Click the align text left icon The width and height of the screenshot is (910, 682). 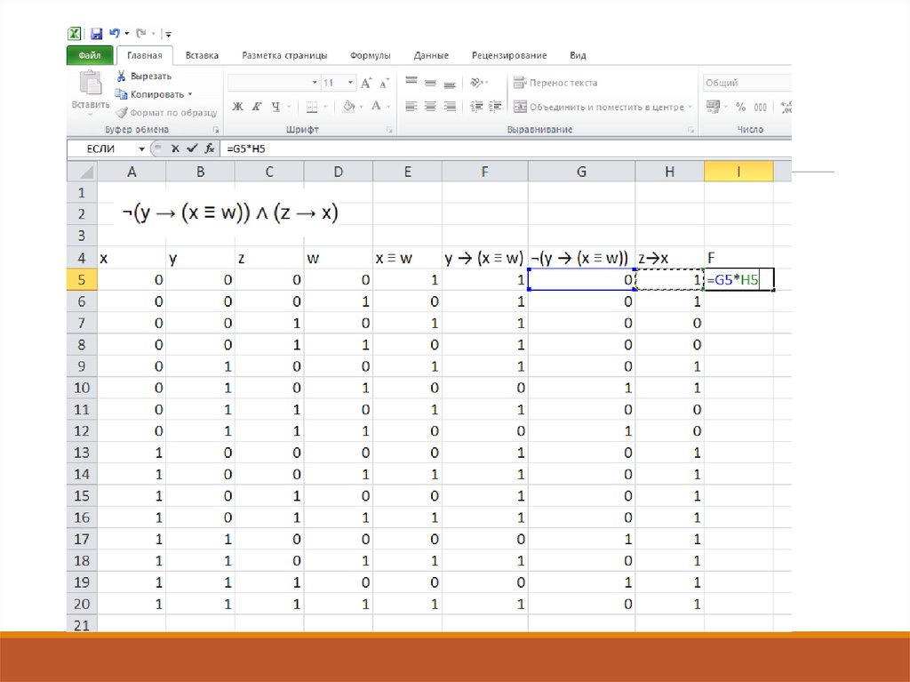[x=411, y=107]
